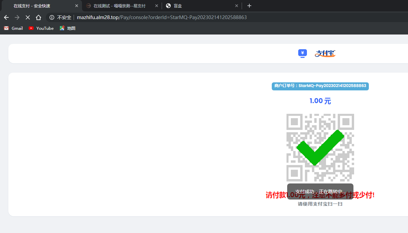Click the blue yen payment icon
The height and width of the screenshot is (233, 408).
303,53
